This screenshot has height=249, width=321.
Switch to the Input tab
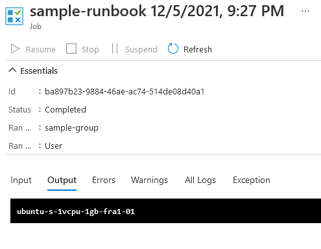coord(21,180)
